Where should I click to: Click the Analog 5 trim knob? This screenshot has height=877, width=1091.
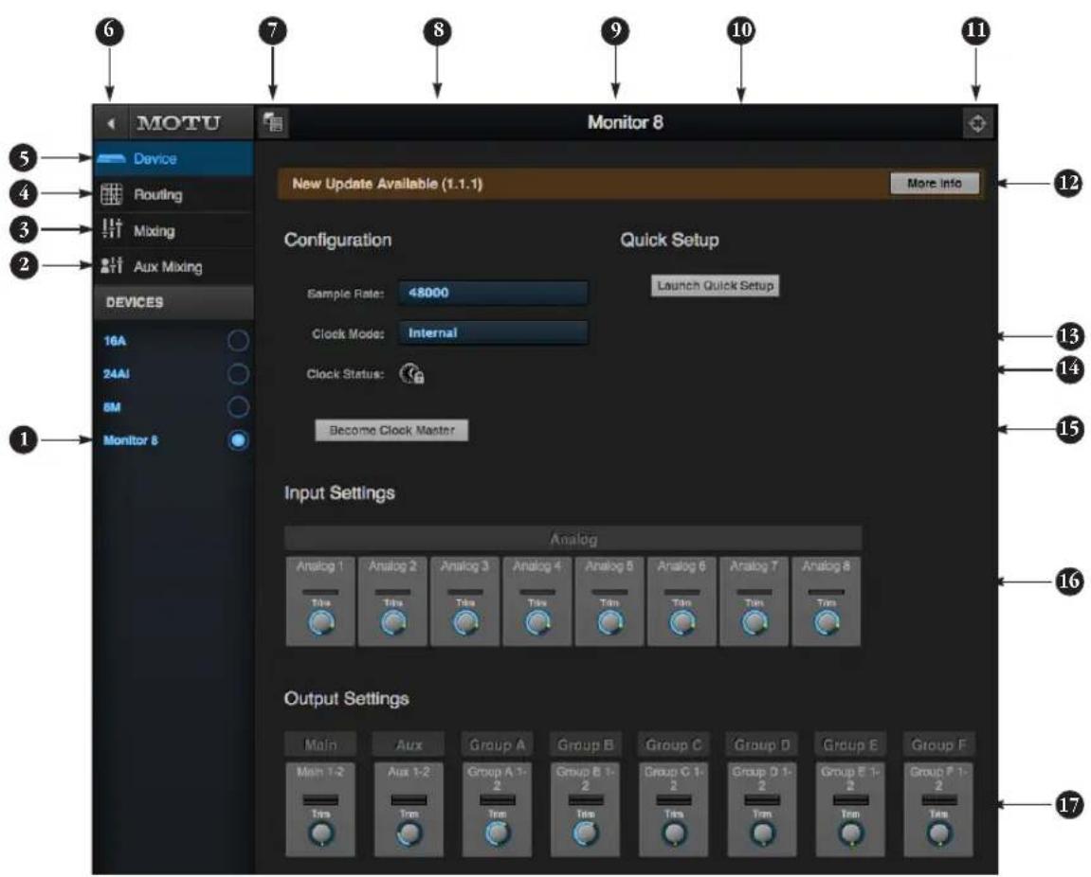click(609, 623)
